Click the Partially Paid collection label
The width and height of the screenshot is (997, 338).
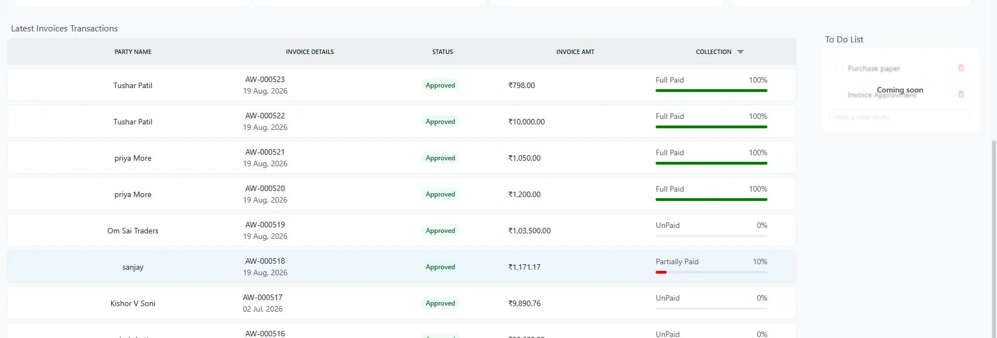click(x=677, y=261)
